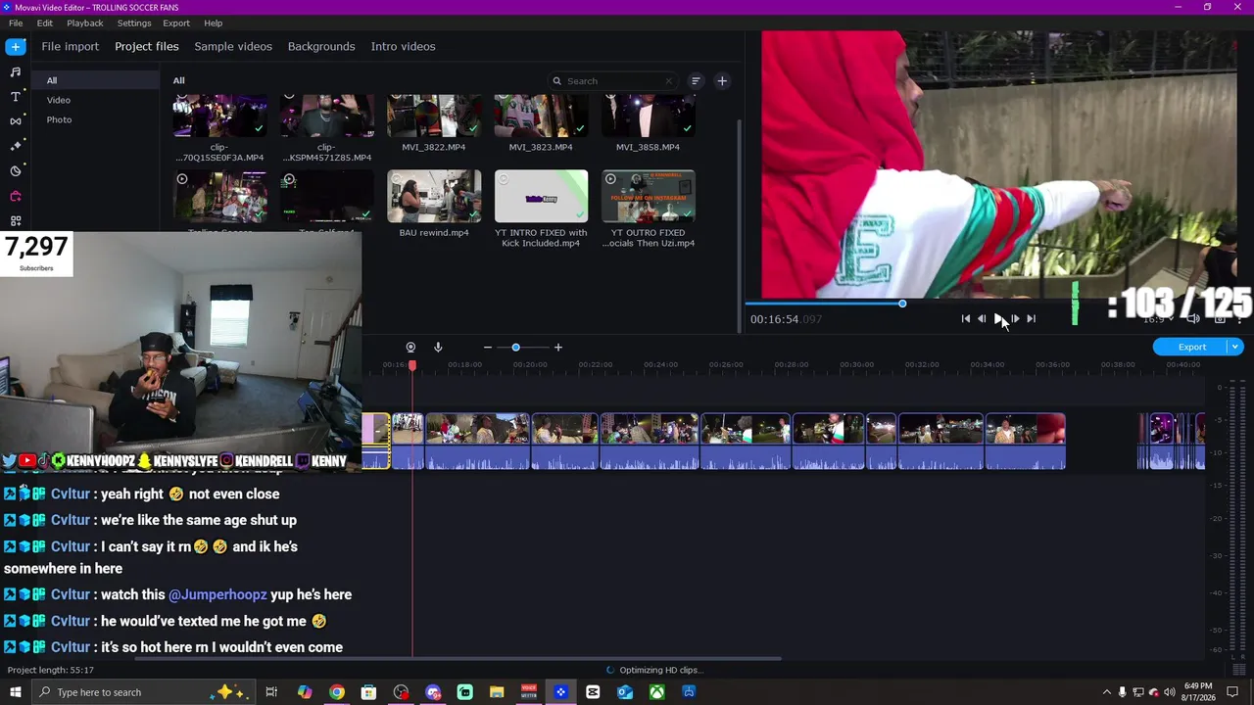Open the Titles text tool in sidebar
This screenshot has width=1254, height=705.
click(16, 96)
